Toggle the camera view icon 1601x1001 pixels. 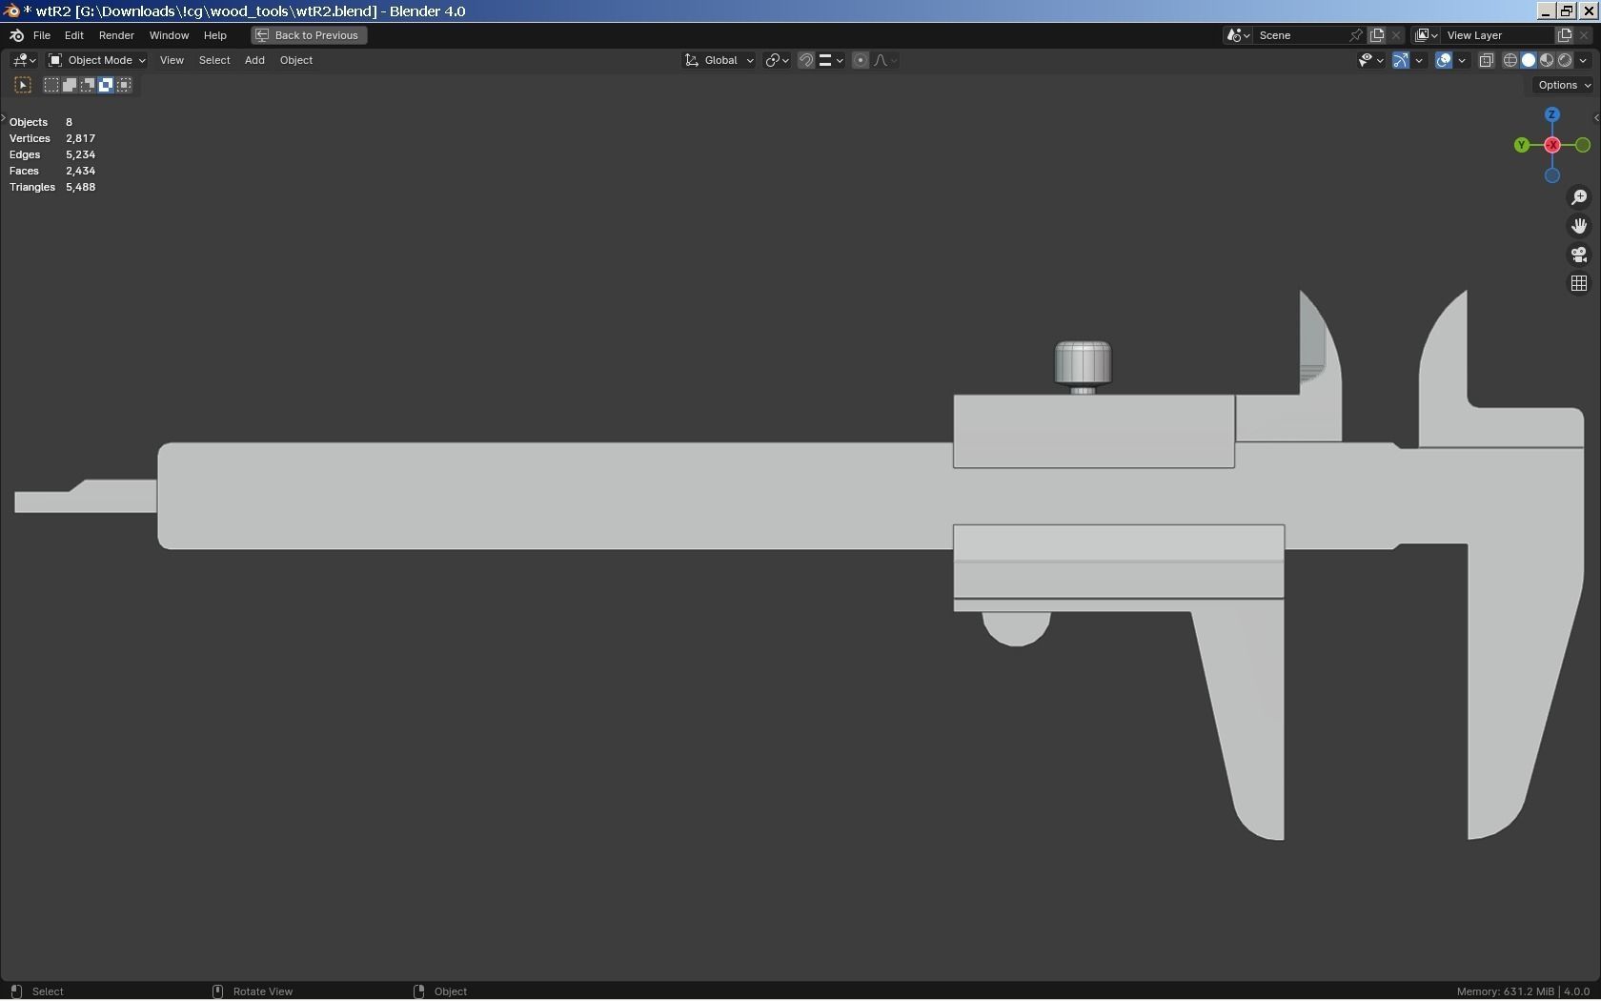point(1579,255)
